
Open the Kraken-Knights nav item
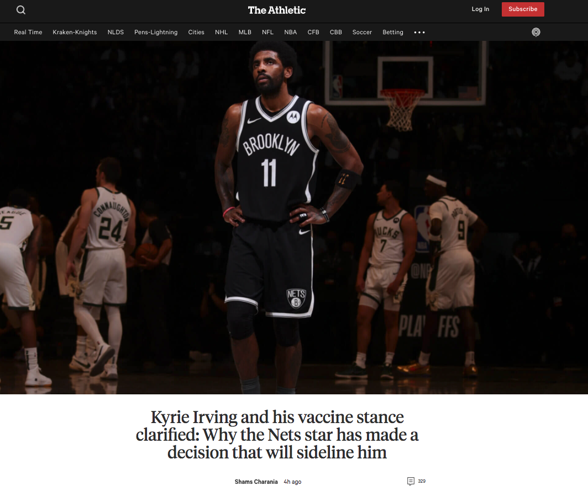coord(75,32)
